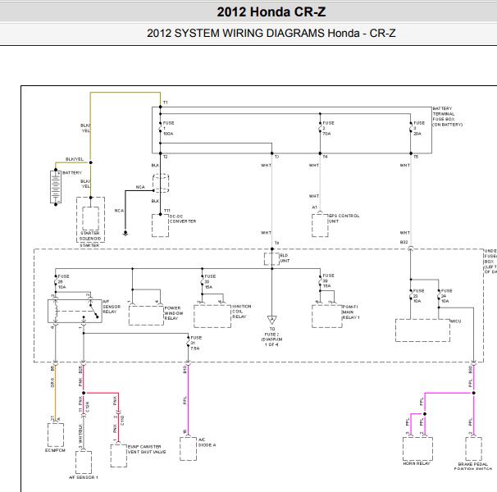Click the "2012 Honda CR-Z" page title

(x=271, y=12)
